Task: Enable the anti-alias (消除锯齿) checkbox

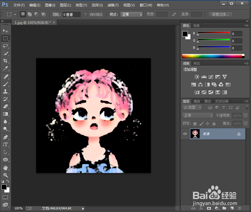Action: pos(85,14)
